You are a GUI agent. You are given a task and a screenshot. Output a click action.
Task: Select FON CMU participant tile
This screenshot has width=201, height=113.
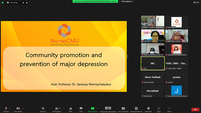coord(176,22)
